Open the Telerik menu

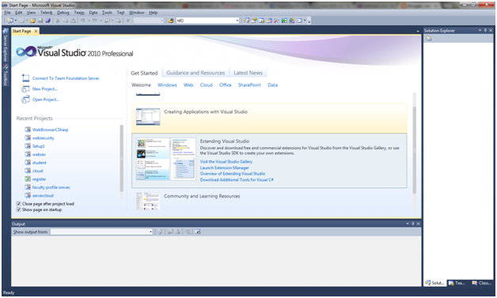pos(46,13)
